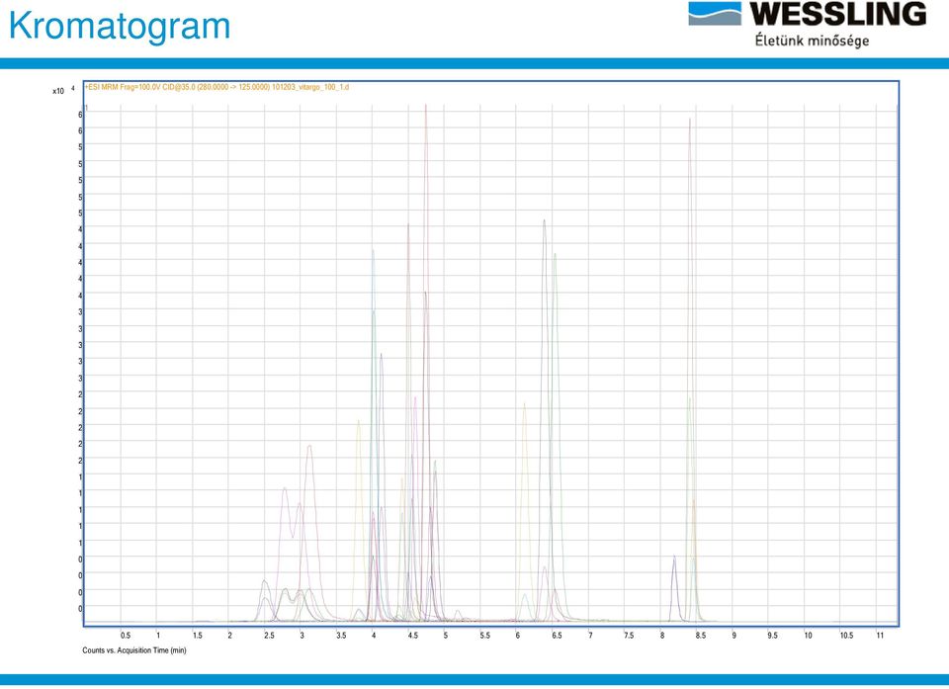The width and height of the screenshot is (949, 689).
Task: Click the 1.5 tick label on time axis
Action: tap(198, 636)
